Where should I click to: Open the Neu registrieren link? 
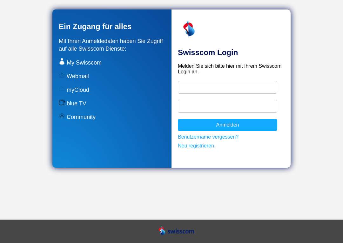(196, 146)
